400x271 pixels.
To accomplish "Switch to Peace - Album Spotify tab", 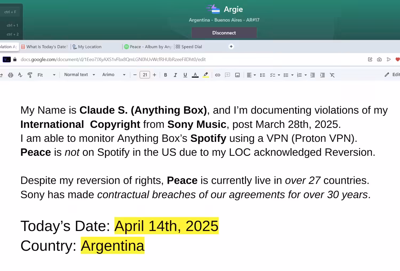I will point(148,47).
